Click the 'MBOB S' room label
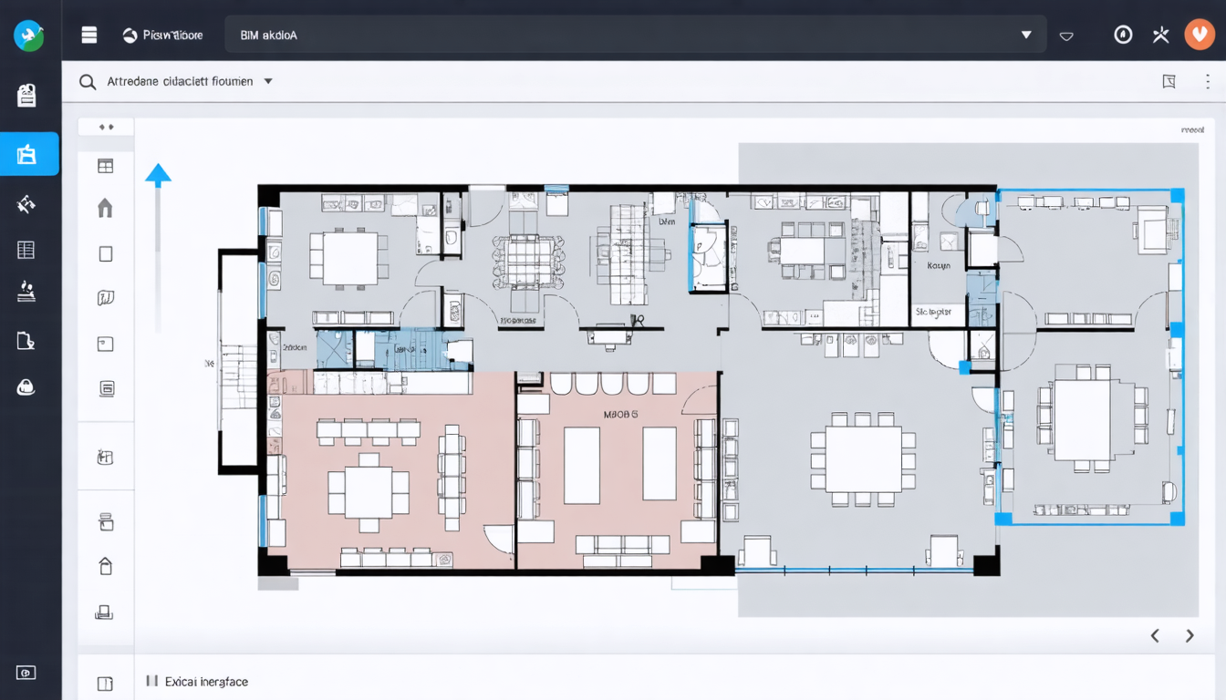Image resolution: width=1226 pixels, height=700 pixels. point(621,414)
